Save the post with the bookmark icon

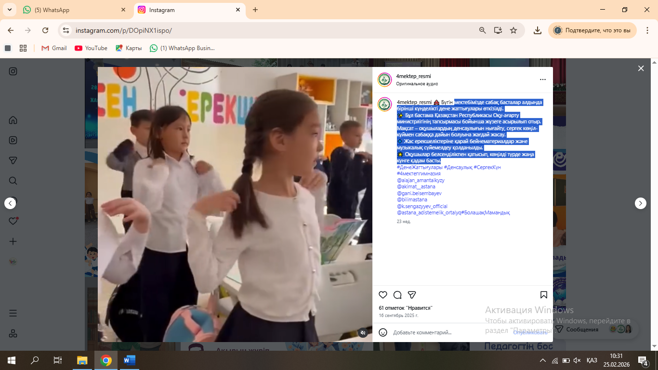click(x=543, y=295)
